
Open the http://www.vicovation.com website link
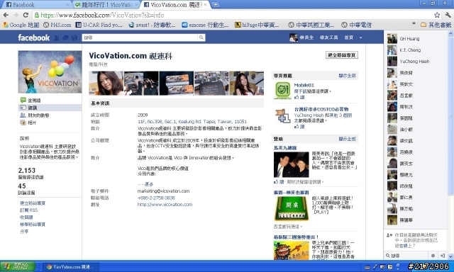click(165, 205)
